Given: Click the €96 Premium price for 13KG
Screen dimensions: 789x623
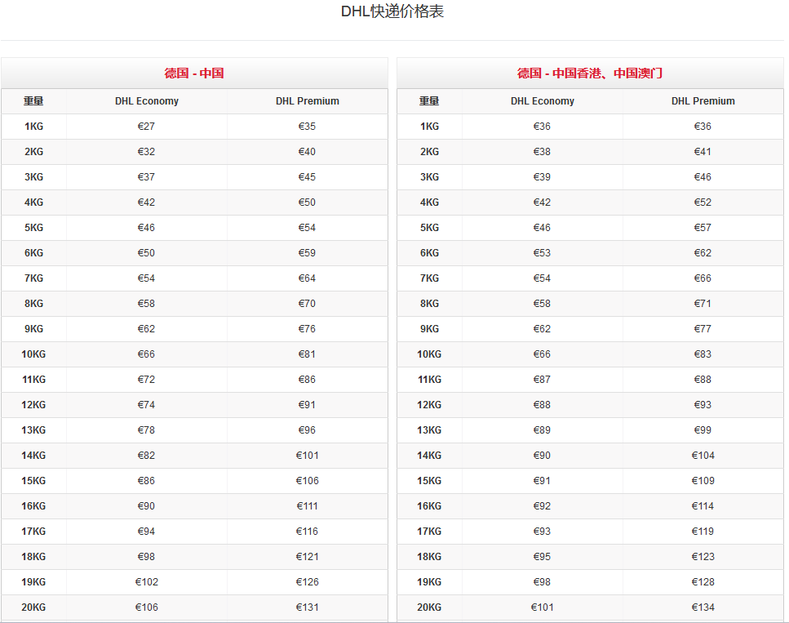Looking at the screenshot, I should 307,430.
